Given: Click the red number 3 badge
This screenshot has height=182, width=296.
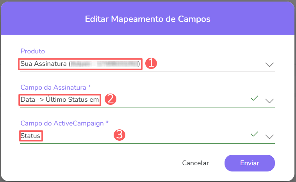Looking at the screenshot, I should pos(119,136).
